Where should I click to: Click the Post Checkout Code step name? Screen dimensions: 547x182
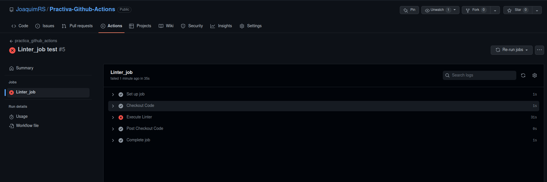coord(145,128)
